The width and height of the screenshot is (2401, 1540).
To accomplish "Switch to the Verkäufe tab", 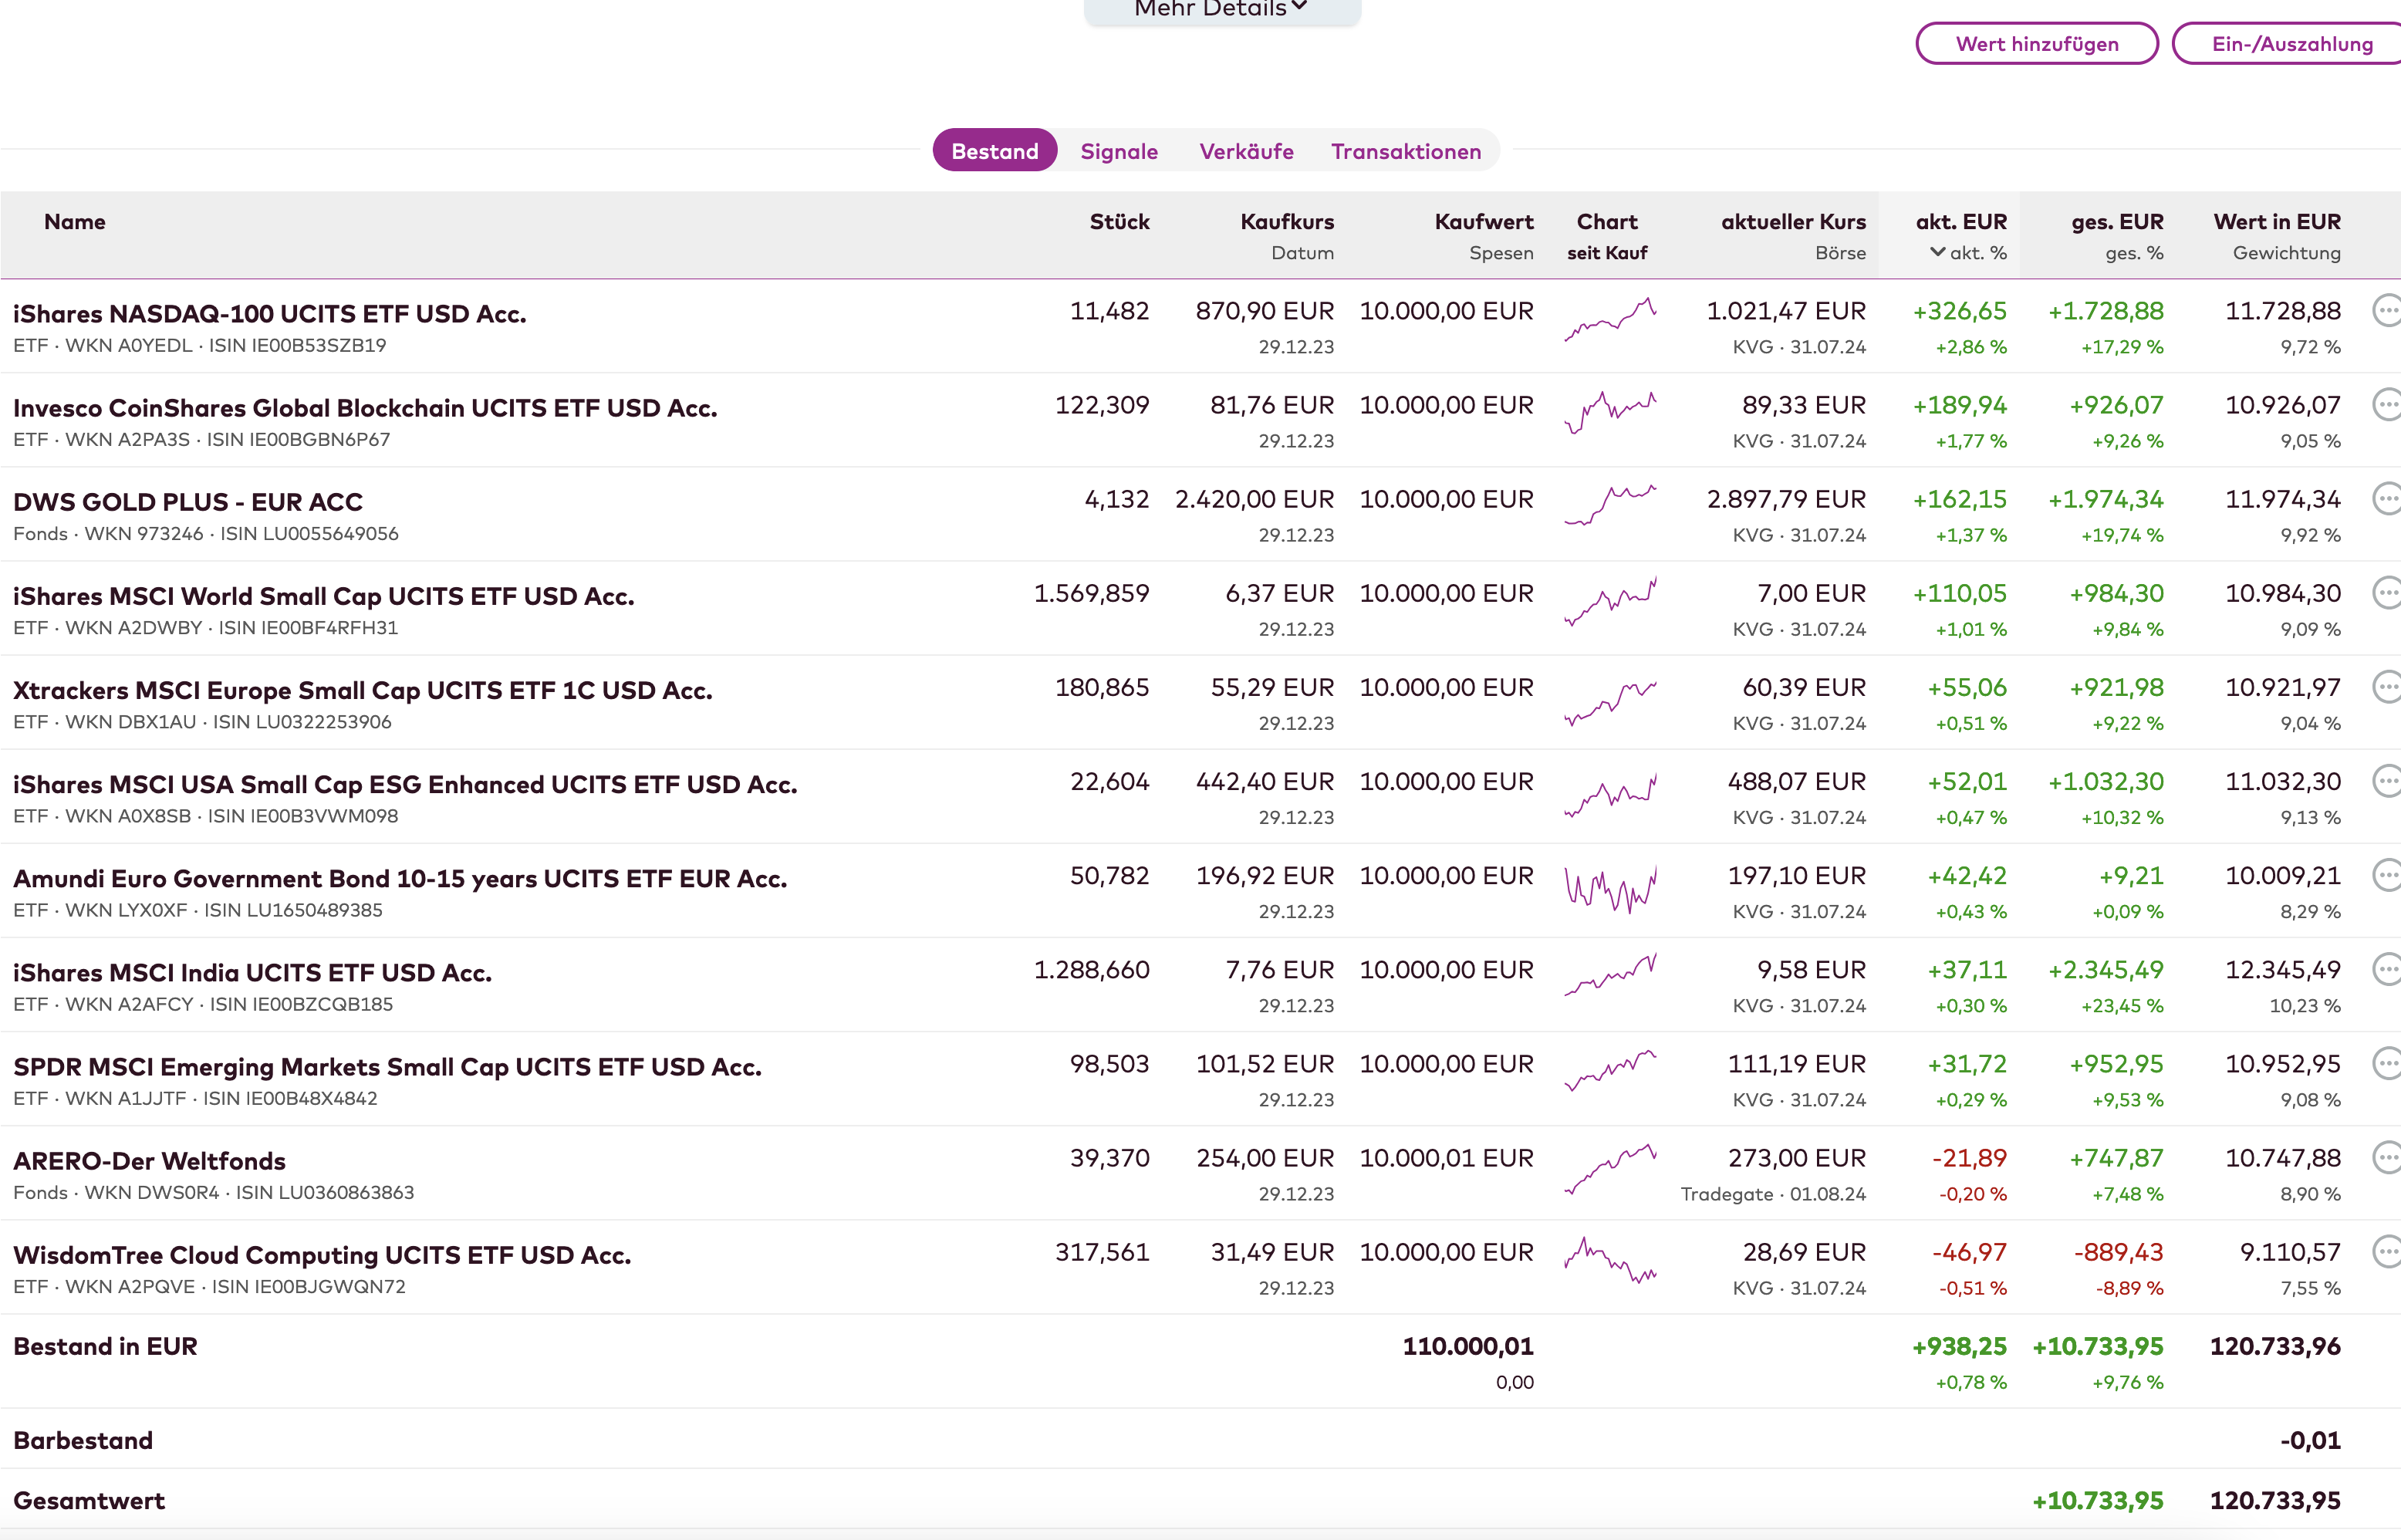I will pos(1245,151).
